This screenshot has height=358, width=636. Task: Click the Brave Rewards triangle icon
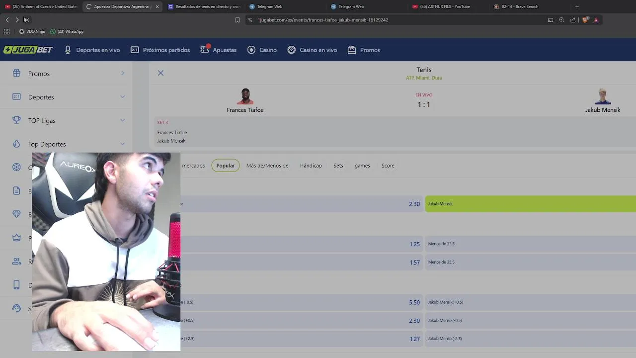click(596, 20)
